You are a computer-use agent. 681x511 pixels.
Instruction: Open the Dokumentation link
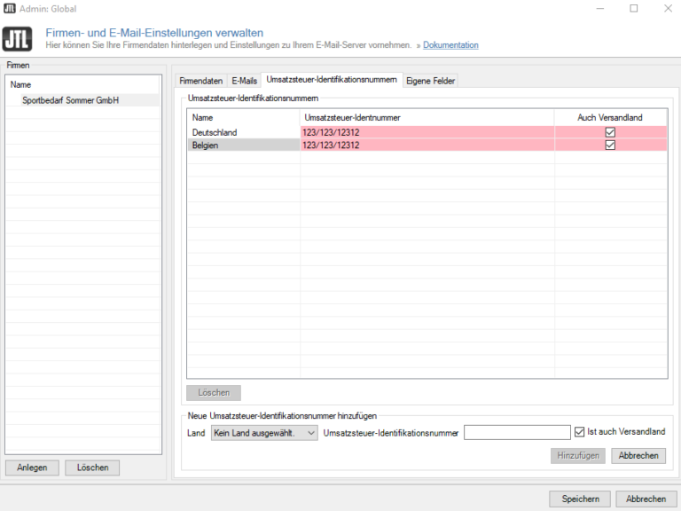(450, 45)
